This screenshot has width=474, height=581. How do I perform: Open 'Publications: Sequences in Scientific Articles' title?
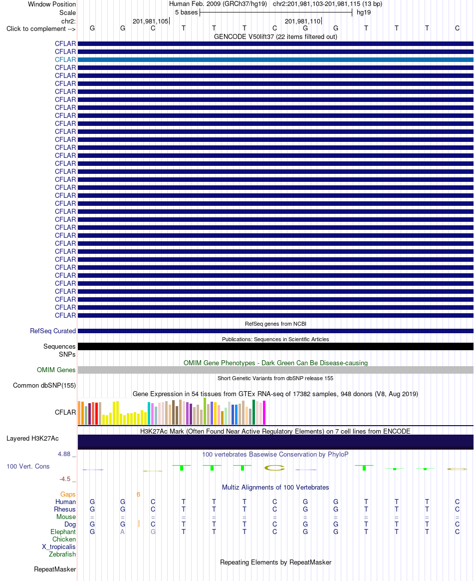click(x=275, y=339)
